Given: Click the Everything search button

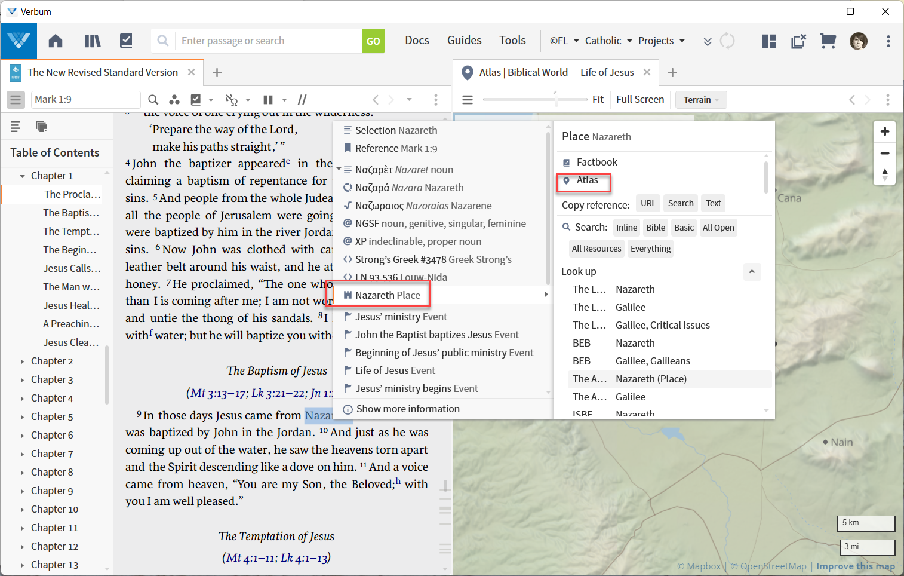Looking at the screenshot, I should [650, 249].
